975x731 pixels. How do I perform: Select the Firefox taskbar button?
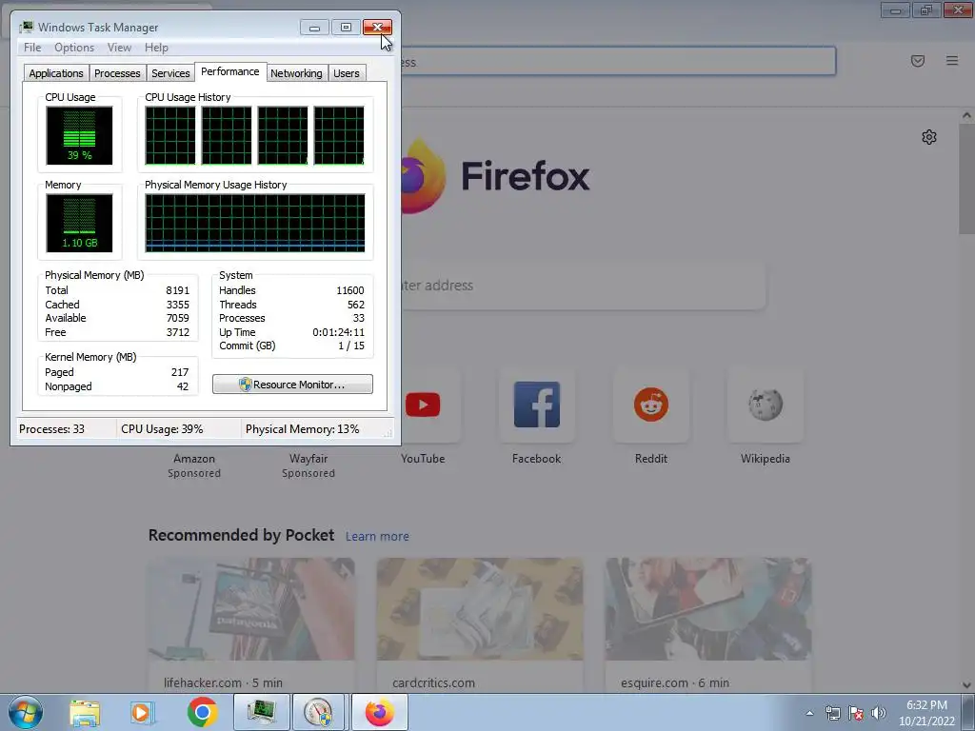point(380,712)
